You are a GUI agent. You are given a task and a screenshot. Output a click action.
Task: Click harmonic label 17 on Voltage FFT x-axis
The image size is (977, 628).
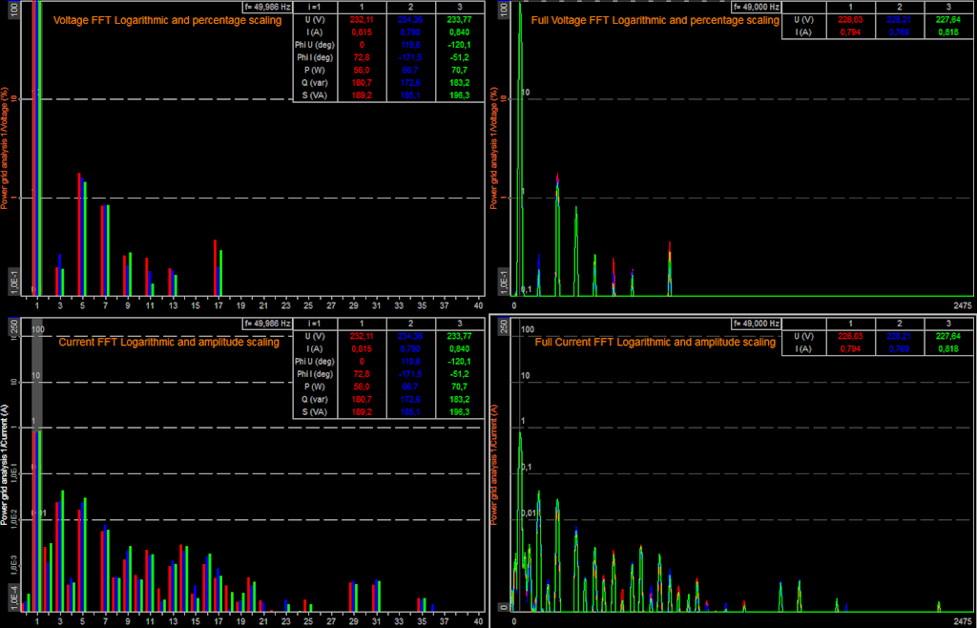218,306
